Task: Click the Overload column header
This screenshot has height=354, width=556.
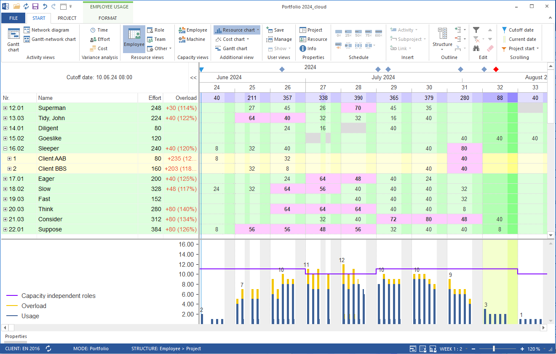Action: click(181, 98)
